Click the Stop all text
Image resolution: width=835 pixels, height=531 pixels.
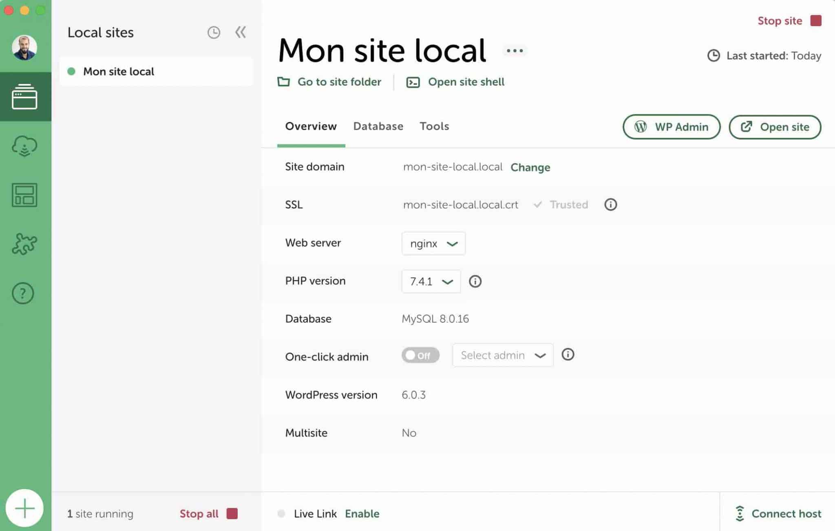pyautogui.click(x=199, y=513)
